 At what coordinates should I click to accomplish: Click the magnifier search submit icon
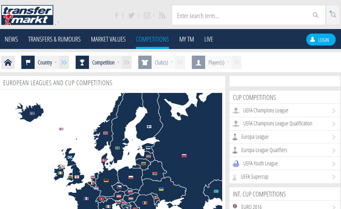(315, 15)
